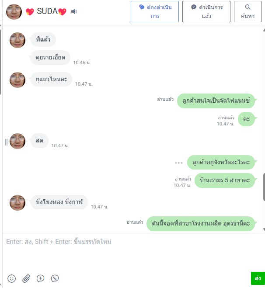Image resolution: width=265 pixels, height=288 pixels.
Task: Select the green bubble ร้านเรามร 5 สาขาคะ
Action: click(x=225, y=180)
